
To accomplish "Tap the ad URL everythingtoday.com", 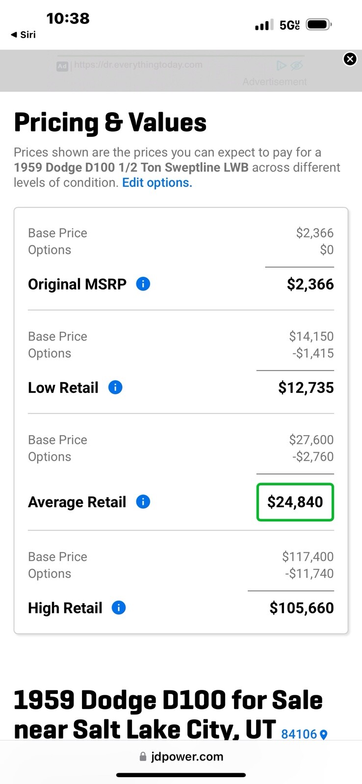I will coord(138,65).
